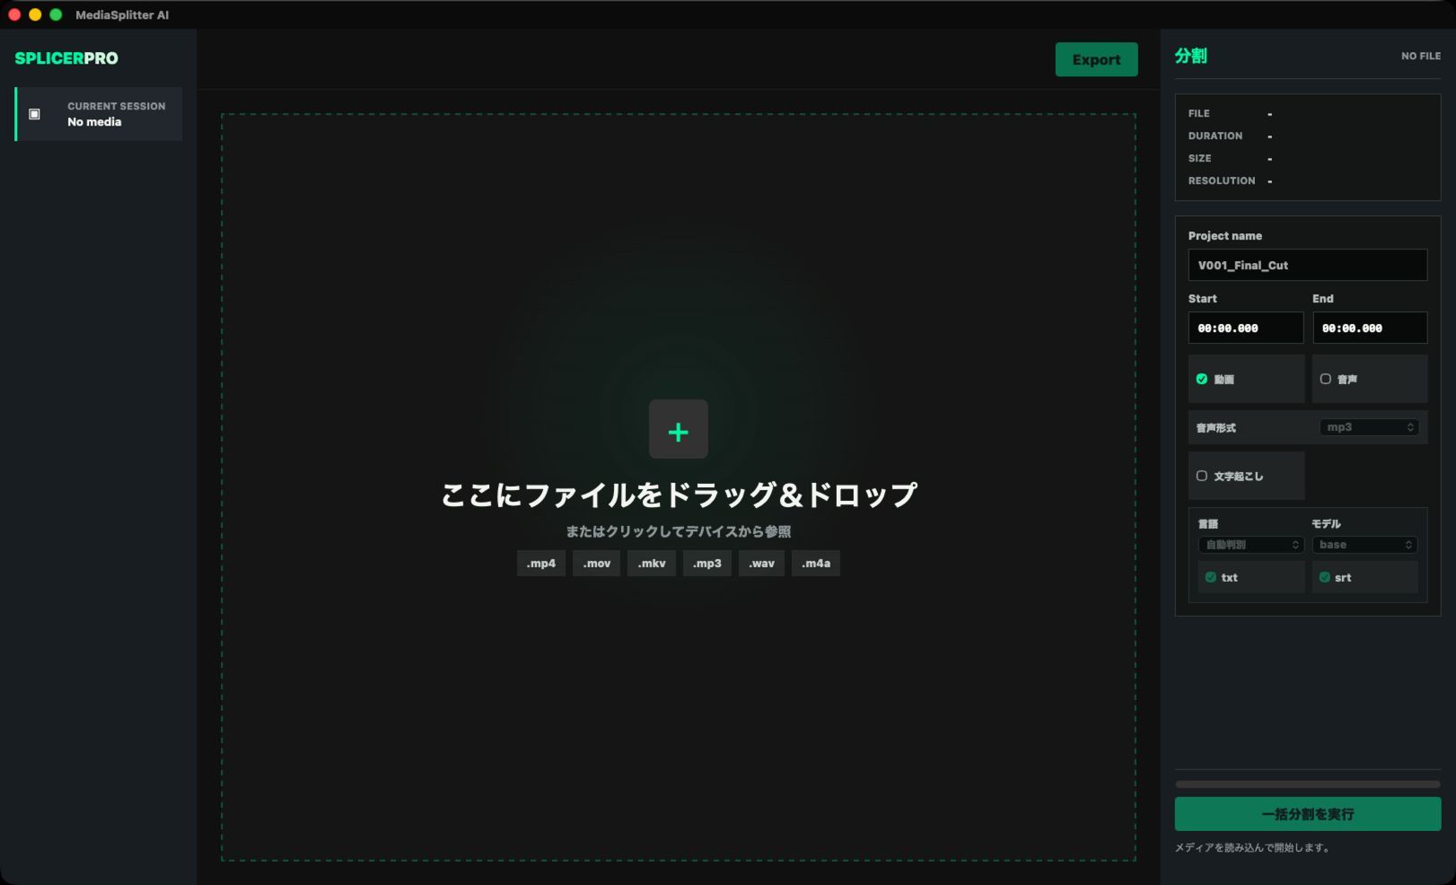Click the DURATION info row label

click(x=1215, y=136)
